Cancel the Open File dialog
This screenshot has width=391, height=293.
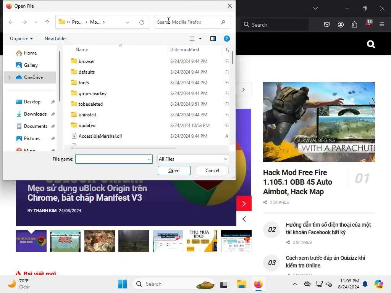point(212,171)
